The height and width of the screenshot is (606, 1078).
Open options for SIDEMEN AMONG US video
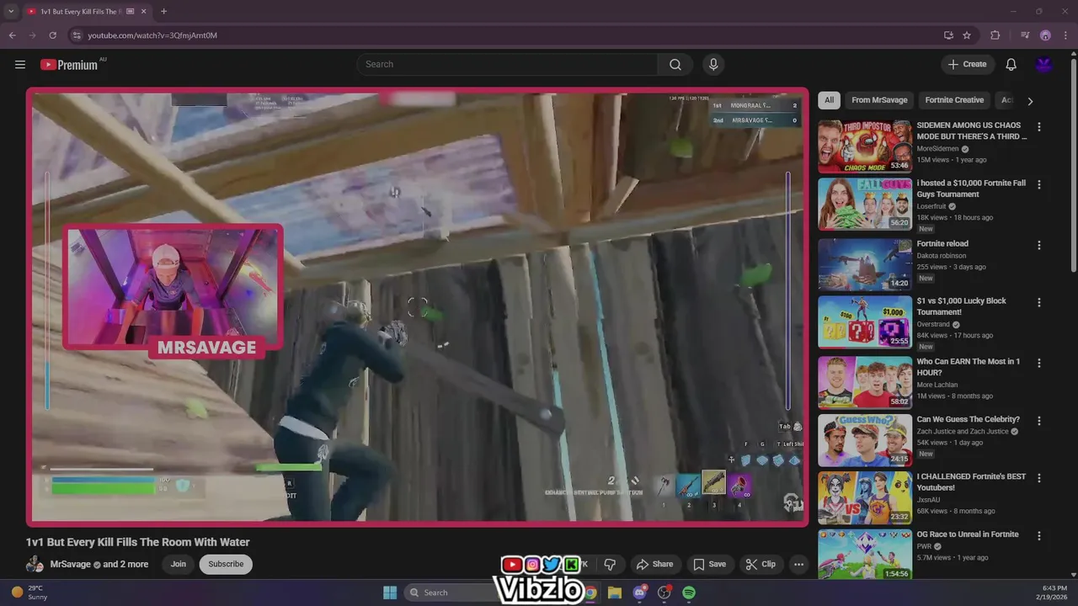tap(1038, 127)
